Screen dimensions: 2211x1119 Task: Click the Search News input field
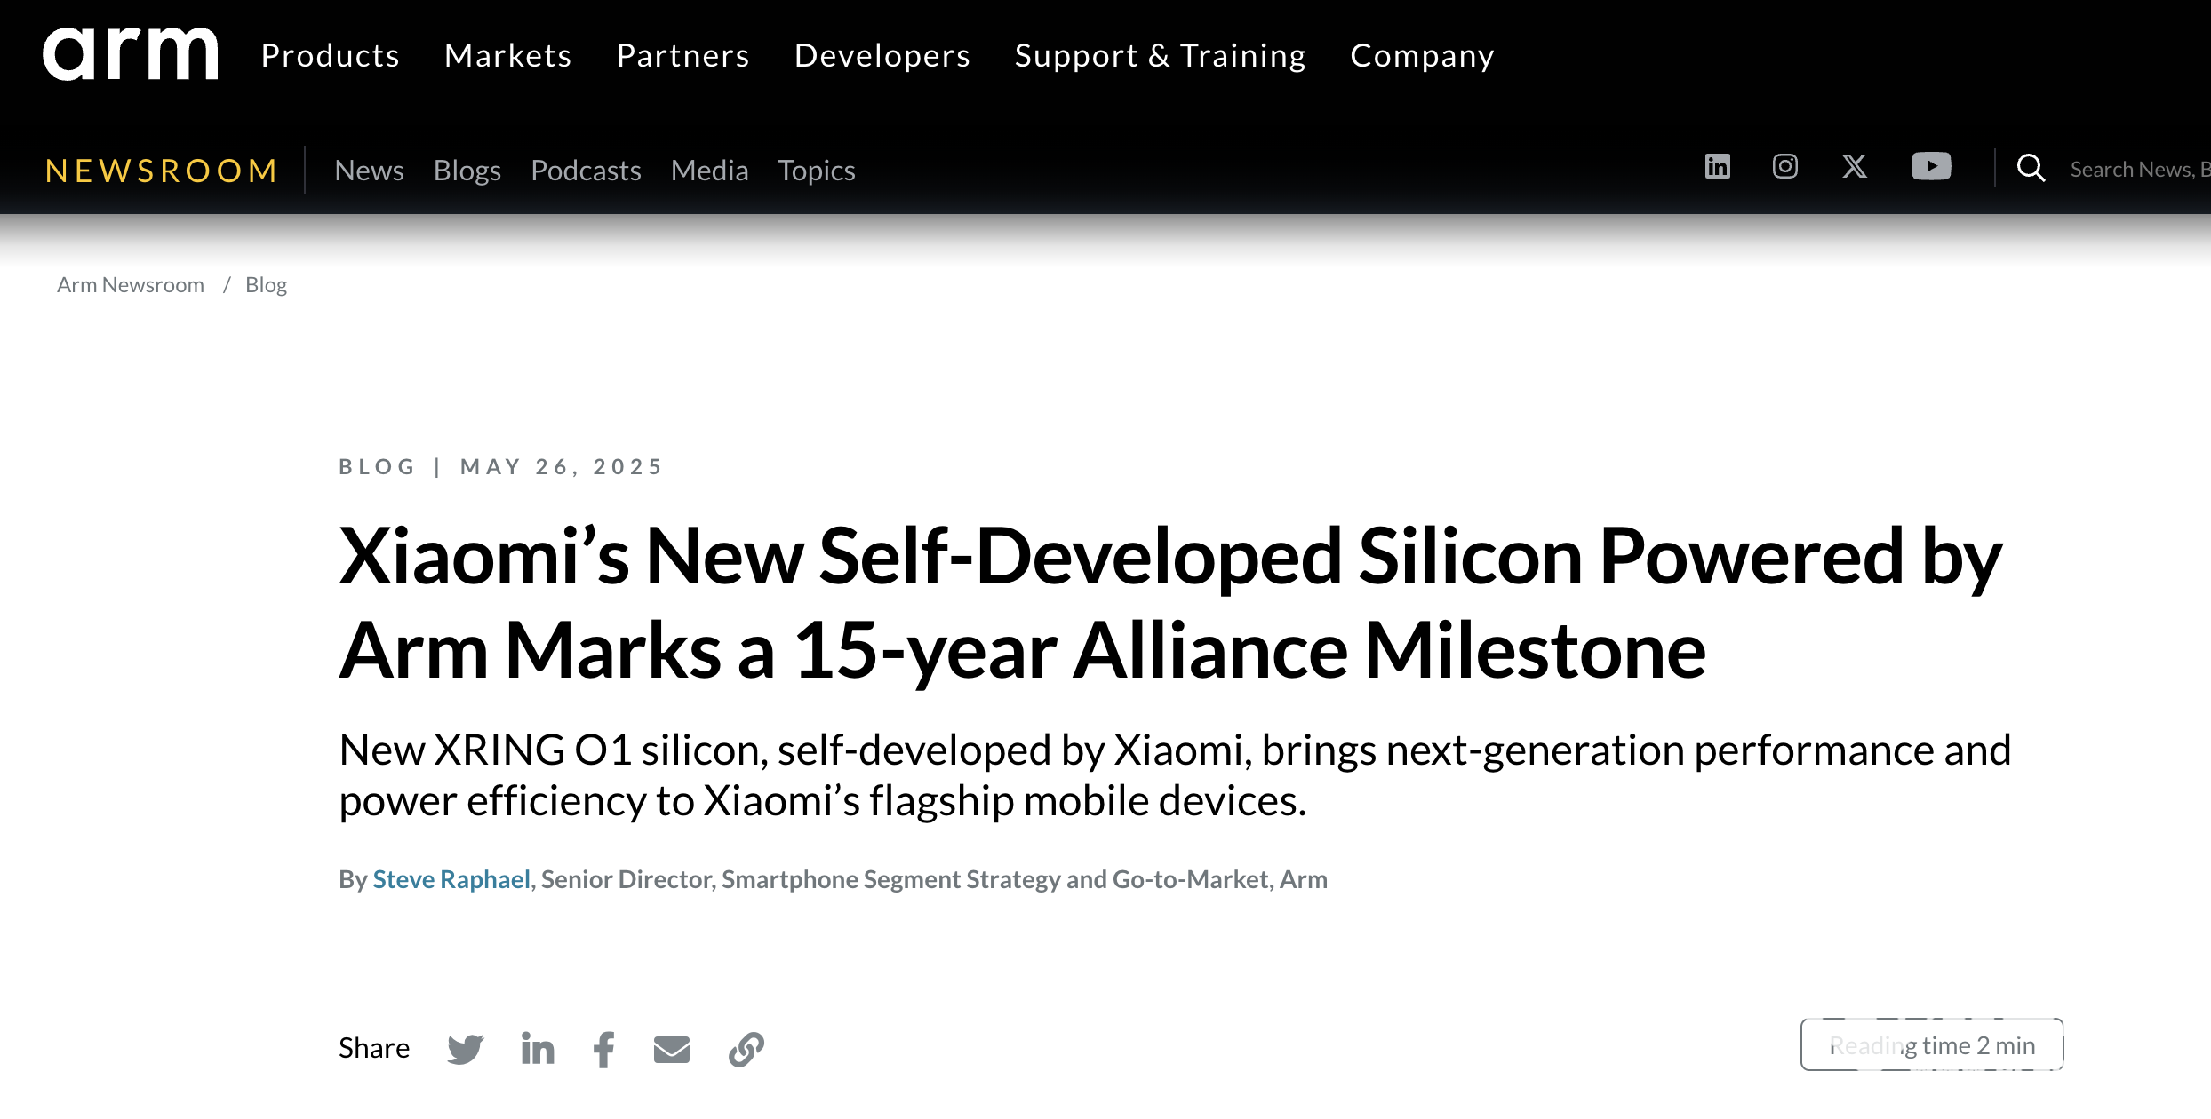pyautogui.click(x=2137, y=170)
